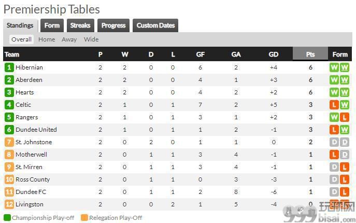This screenshot has height=223, width=356.
Task: Click St. Johnstone's first grey D form icon
Action: tap(334, 142)
